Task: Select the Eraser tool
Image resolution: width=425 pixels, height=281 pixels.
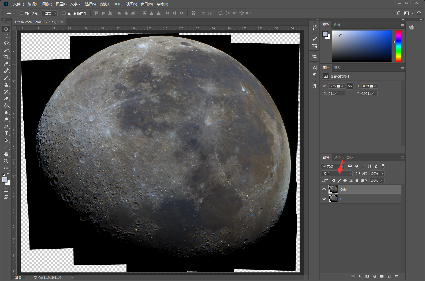Action: 6,98
